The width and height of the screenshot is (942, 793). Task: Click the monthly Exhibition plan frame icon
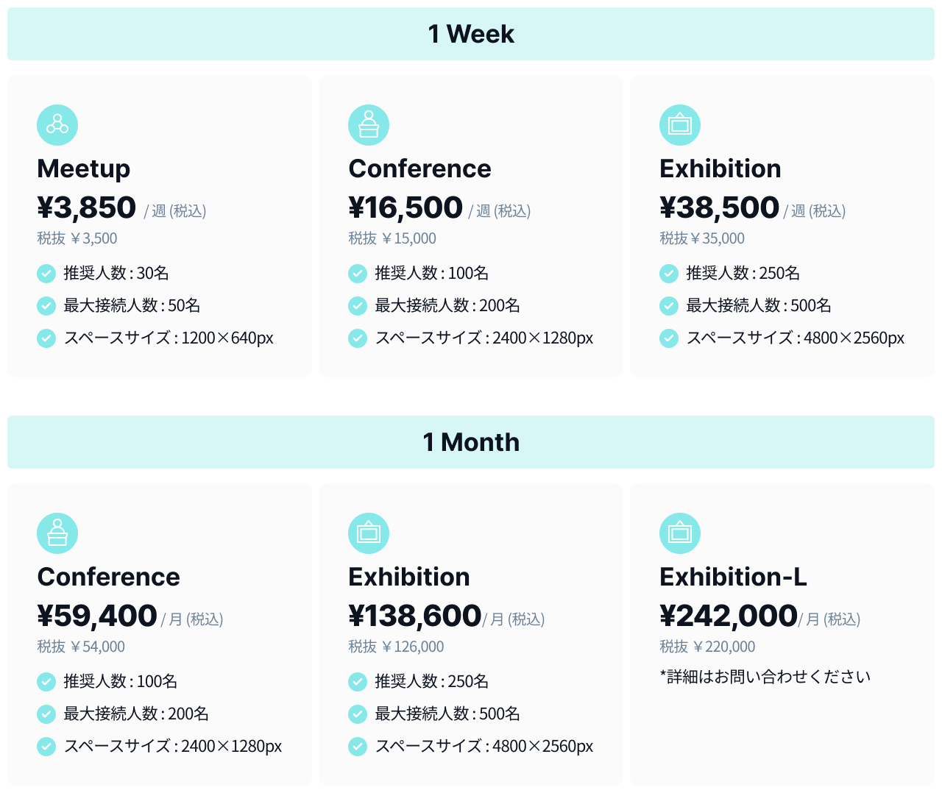[x=369, y=533]
